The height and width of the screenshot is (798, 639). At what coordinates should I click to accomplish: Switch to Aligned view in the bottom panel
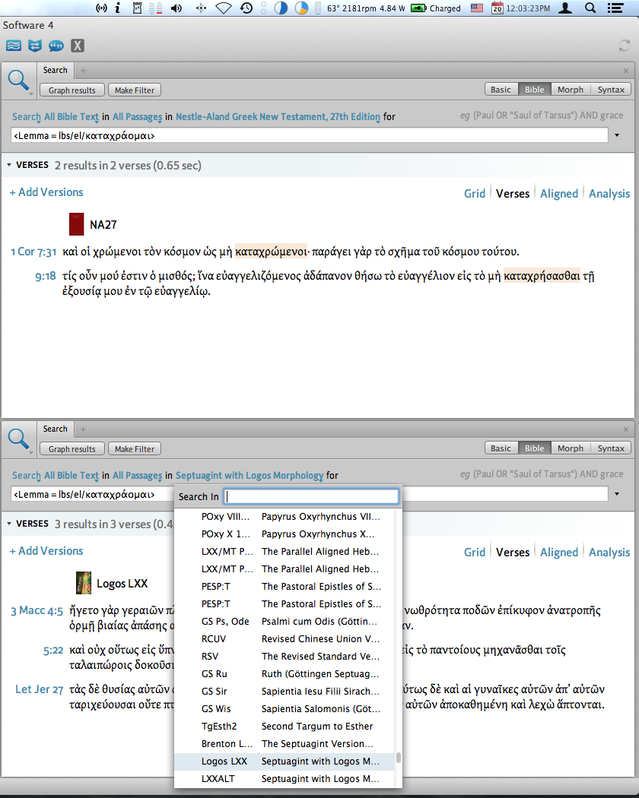559,553
